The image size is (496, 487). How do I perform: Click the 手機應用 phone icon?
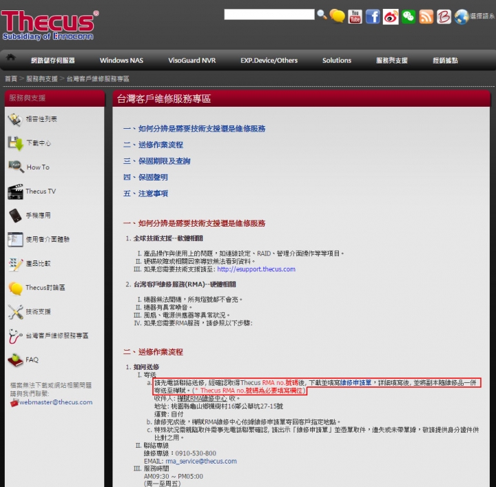click(x=15, y=216)
